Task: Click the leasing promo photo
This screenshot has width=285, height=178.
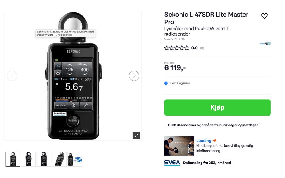Action: (x=179, y=146)
